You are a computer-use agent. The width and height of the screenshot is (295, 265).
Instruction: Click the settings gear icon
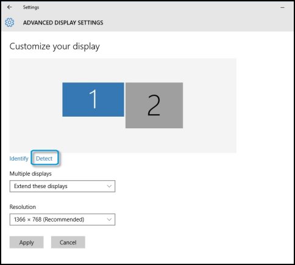click(x=10, y=23)
